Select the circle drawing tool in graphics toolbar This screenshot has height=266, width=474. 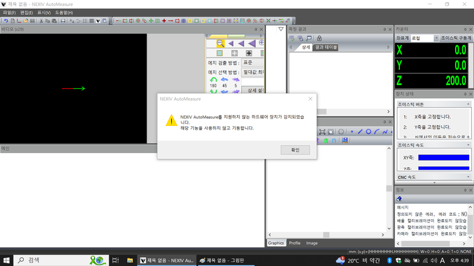[x=368, y=131]
